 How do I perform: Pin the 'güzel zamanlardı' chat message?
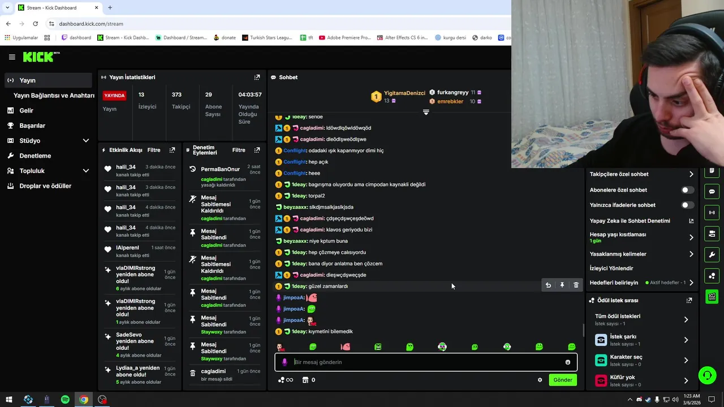tap(562, 285)
